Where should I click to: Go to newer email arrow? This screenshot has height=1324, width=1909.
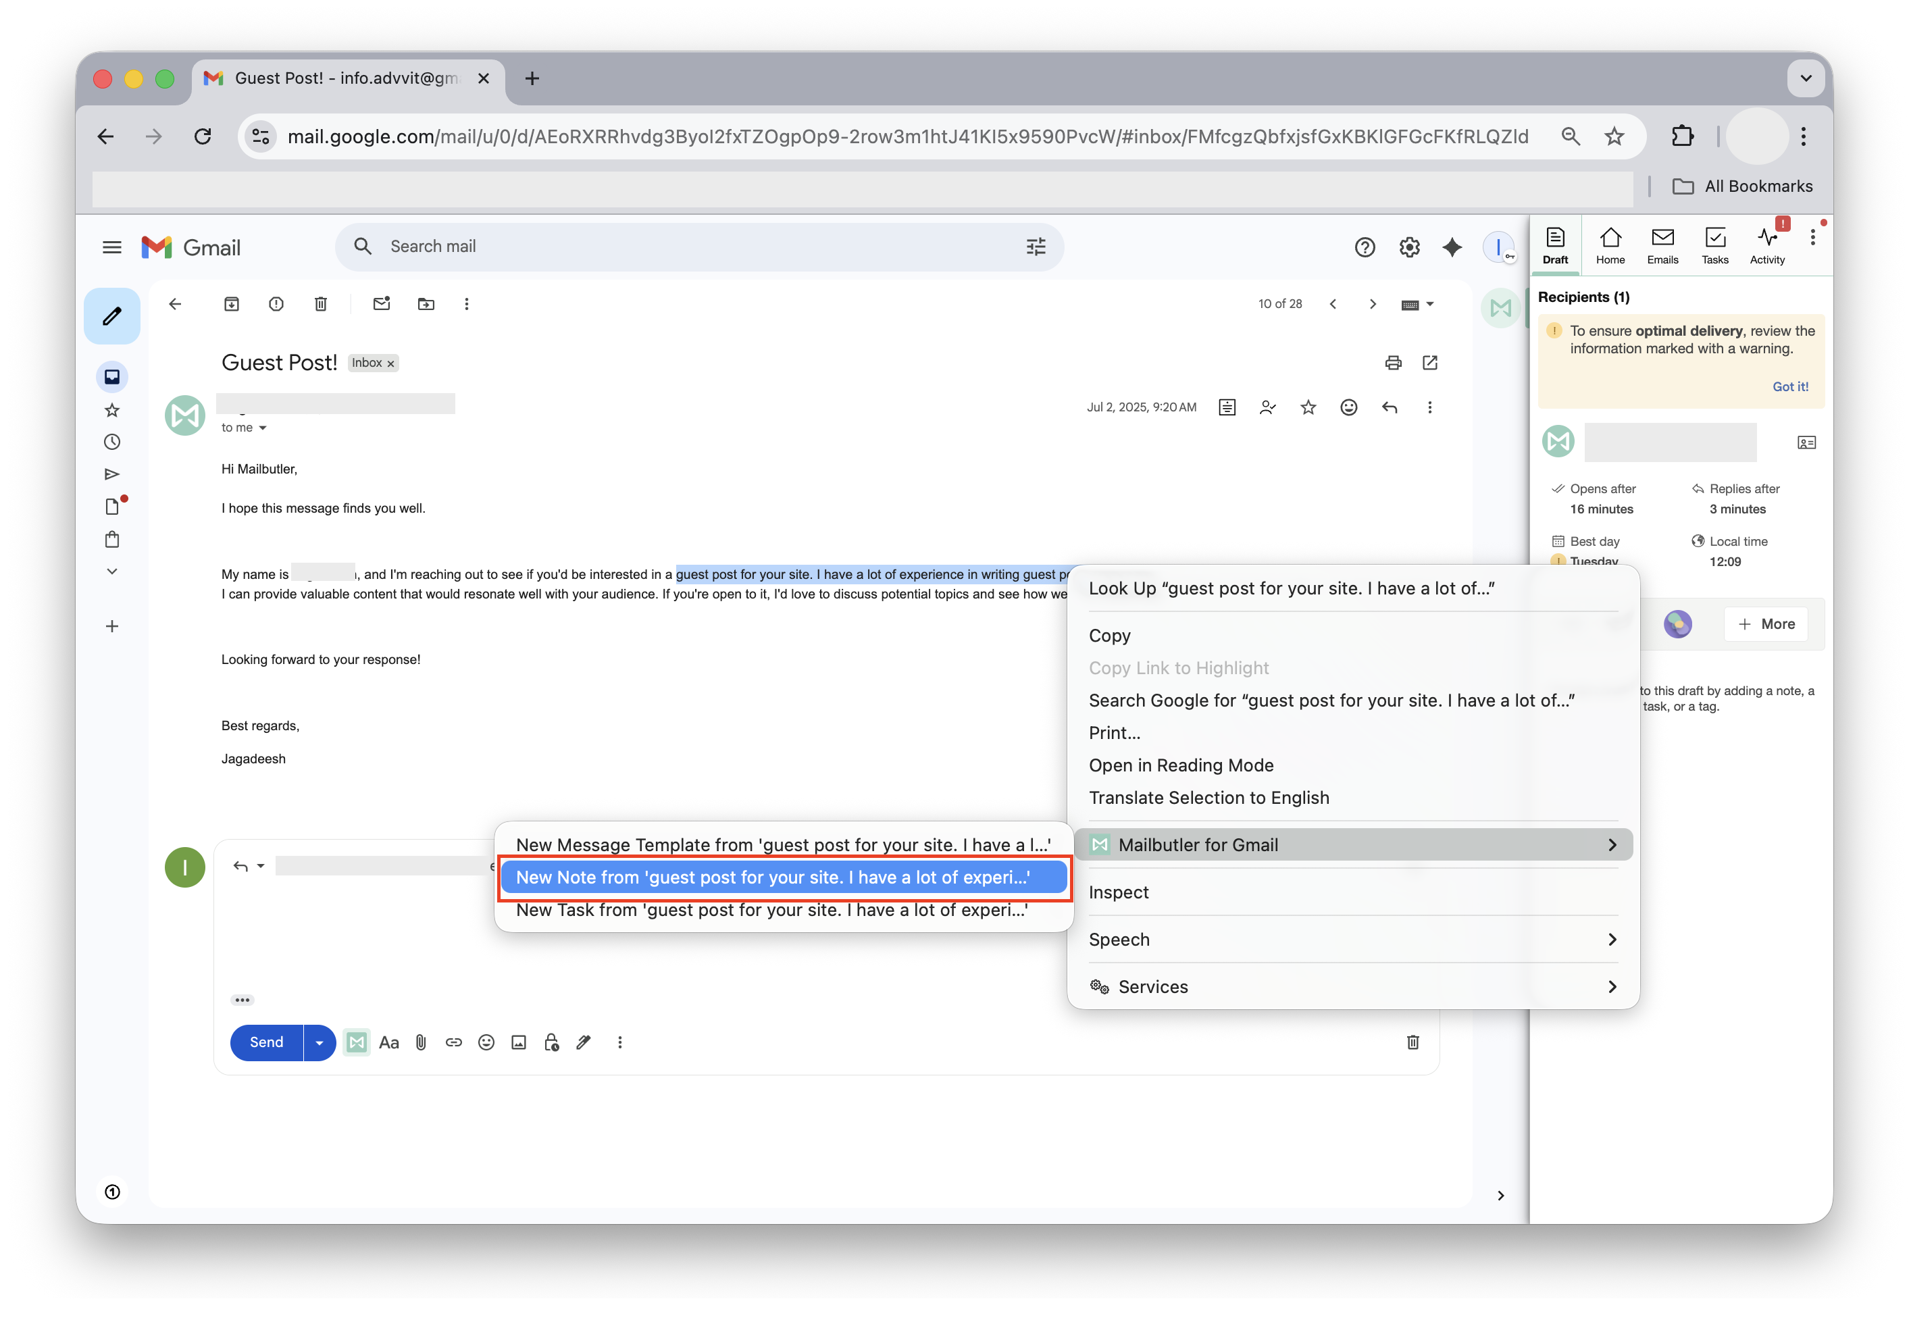1332,305
